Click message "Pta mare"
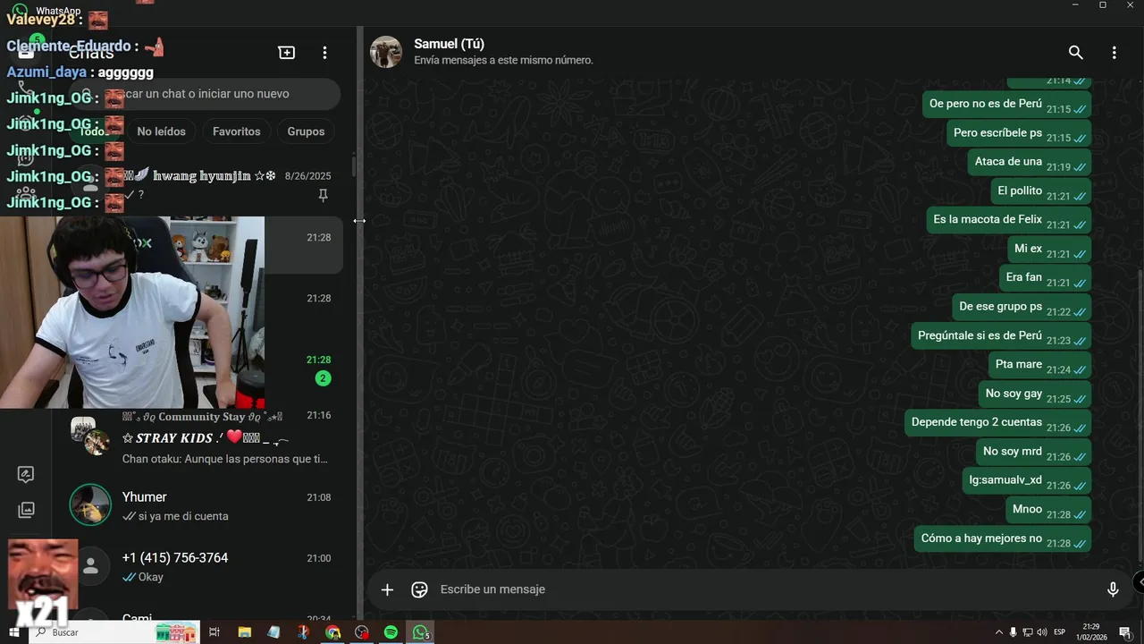 click(1040, 365)
